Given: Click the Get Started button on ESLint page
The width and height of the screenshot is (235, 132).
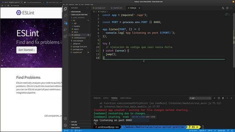Looking at the screenshot, I should pos(26,50).
